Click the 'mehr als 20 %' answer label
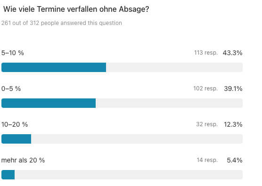Viewport: 262px width, 186px height. [23, 160]
